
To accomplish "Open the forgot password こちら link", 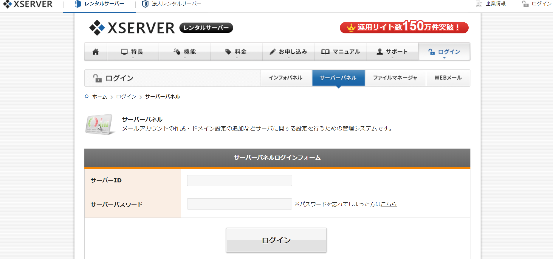I will (389, 204).
